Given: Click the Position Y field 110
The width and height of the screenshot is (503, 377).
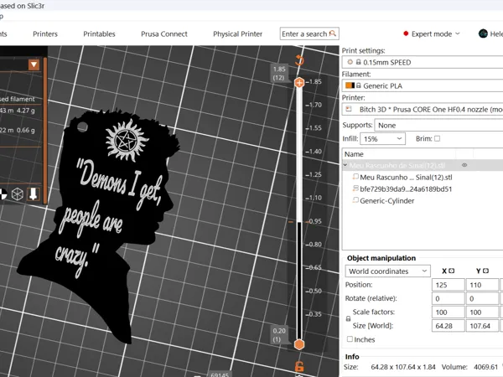Looking at the screenshot, I should click(483, 285).
